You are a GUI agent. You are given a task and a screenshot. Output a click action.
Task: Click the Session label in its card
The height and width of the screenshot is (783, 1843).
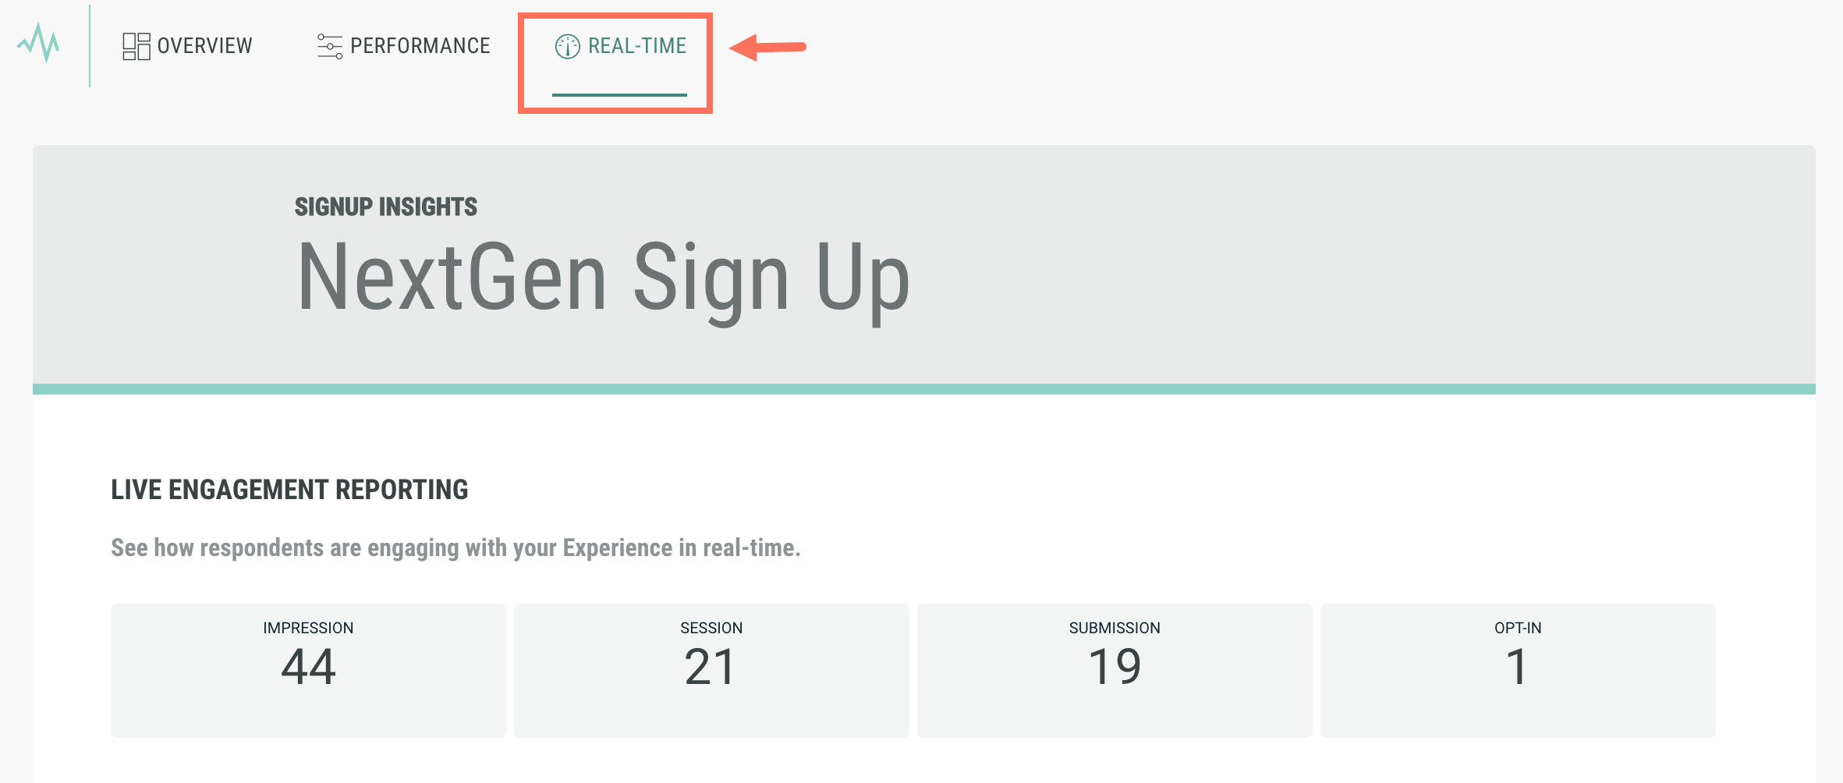[711, 628]
